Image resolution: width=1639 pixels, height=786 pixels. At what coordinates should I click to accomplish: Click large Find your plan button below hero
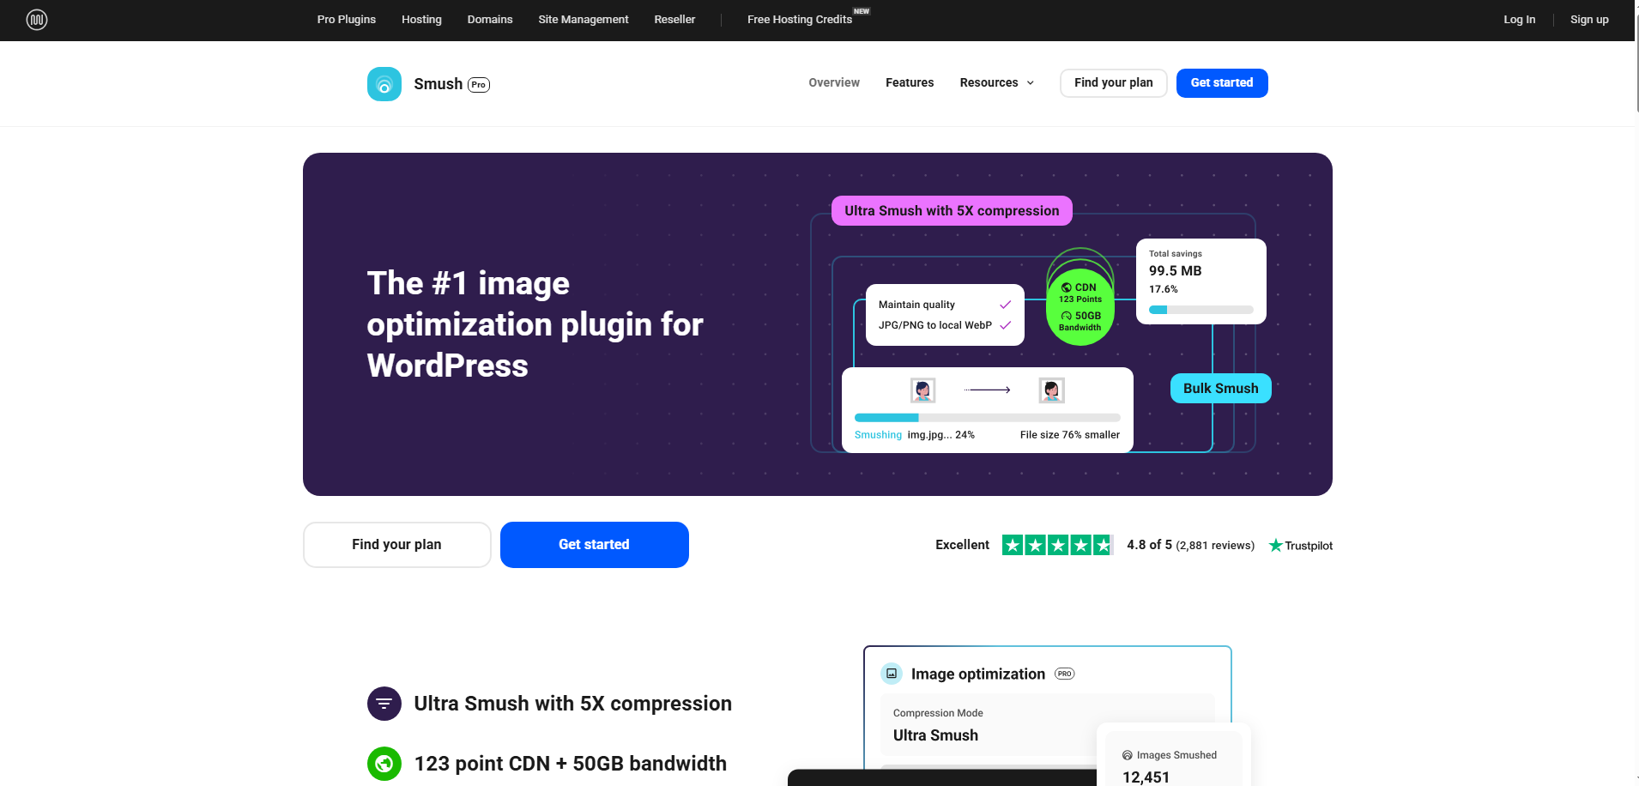pyautogui.click(x=397, y=545)
